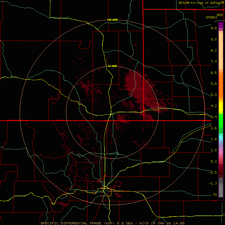Click the 2.6 scale value

[214, 128]
